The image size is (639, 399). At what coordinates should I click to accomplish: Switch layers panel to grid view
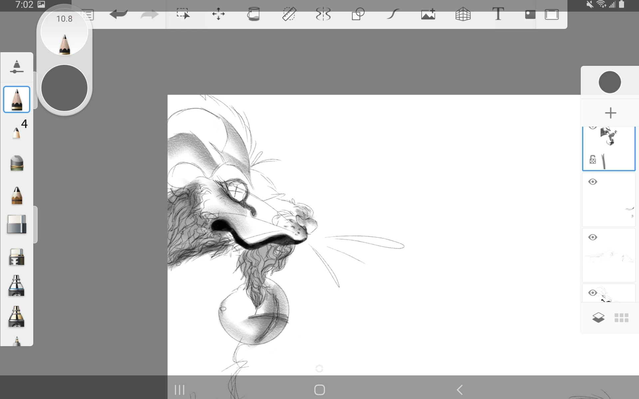coord(622,318)
